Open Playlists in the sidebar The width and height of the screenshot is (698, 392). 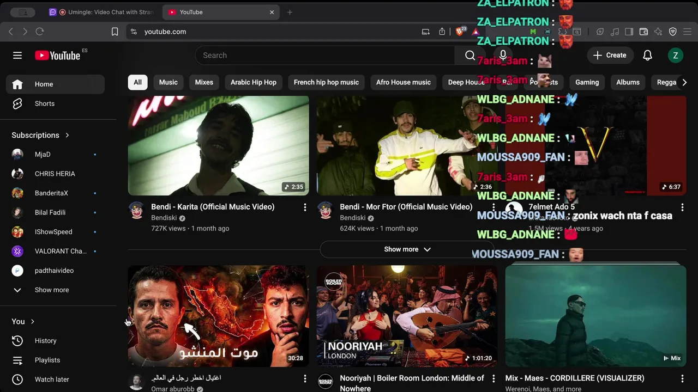coord(55,360)
